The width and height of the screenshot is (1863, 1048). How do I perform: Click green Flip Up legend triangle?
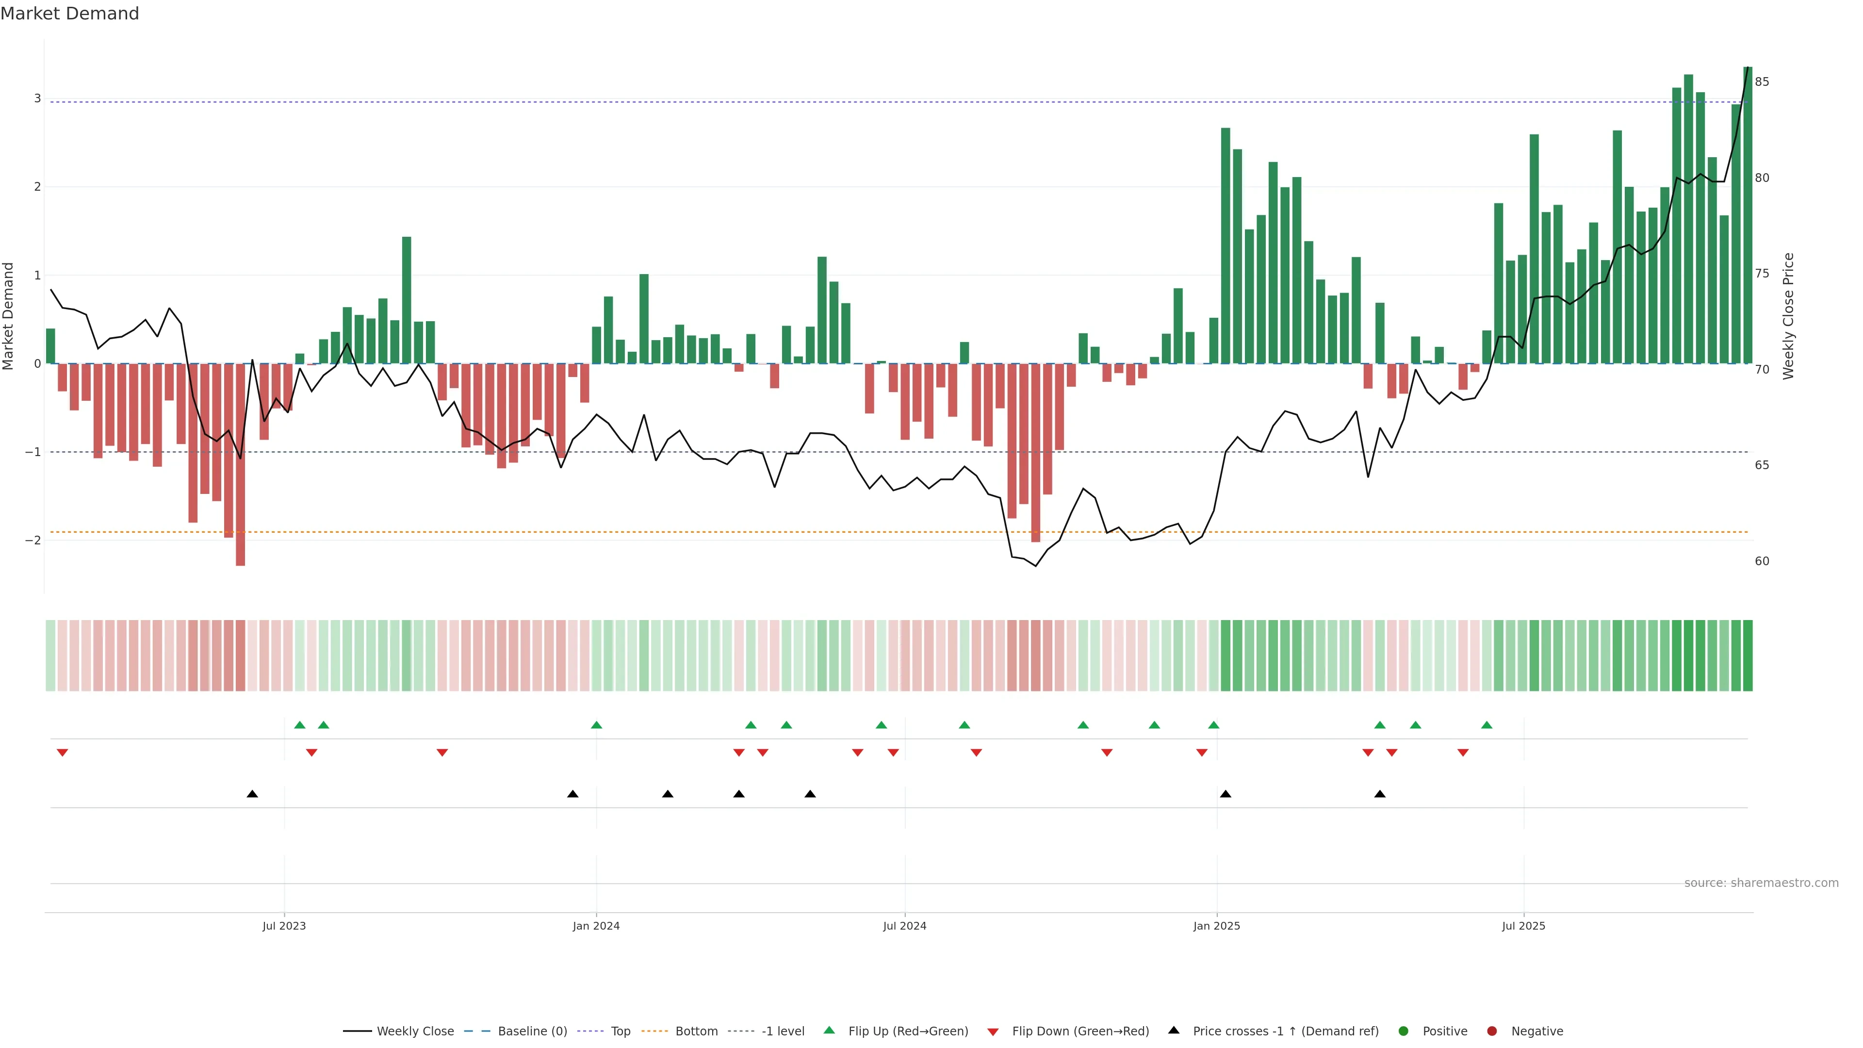point(830,1030)
